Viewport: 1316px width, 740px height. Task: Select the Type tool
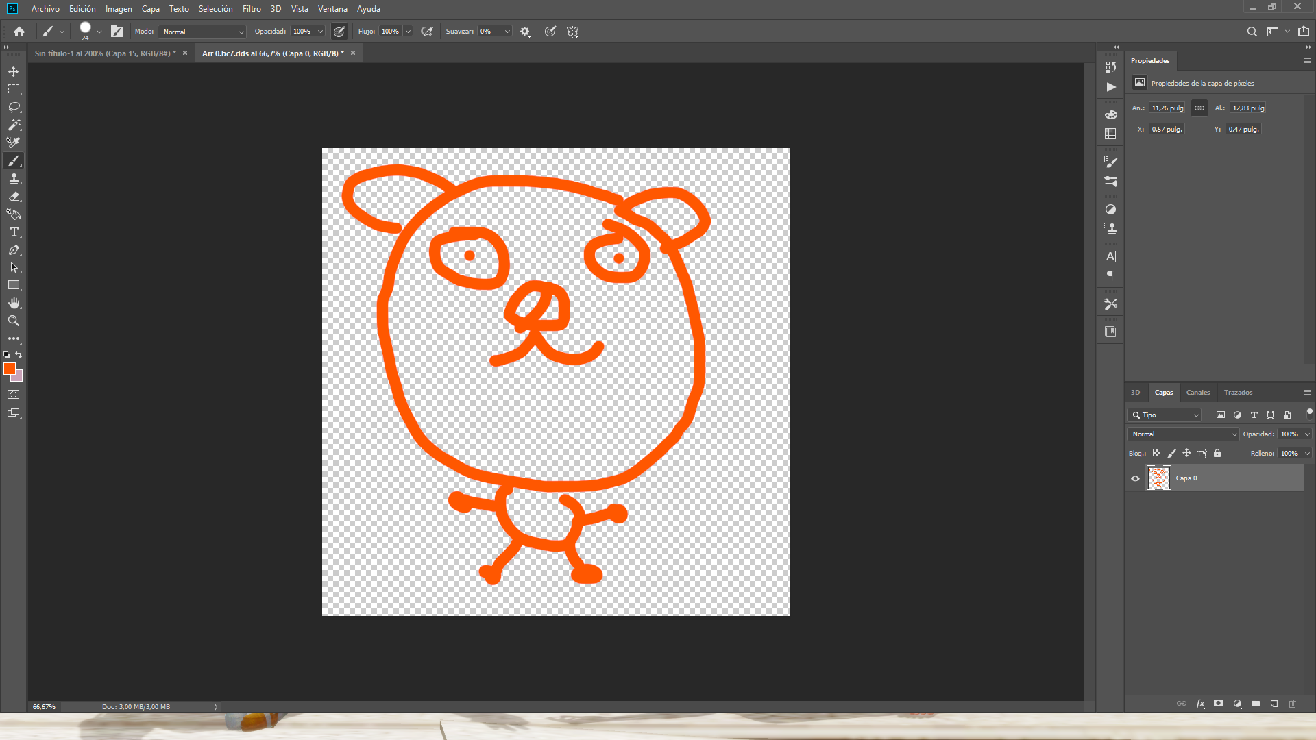click(14, 232)
